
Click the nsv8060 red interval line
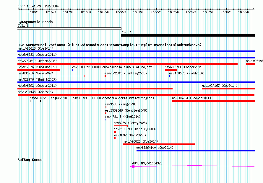coord(121,126)
